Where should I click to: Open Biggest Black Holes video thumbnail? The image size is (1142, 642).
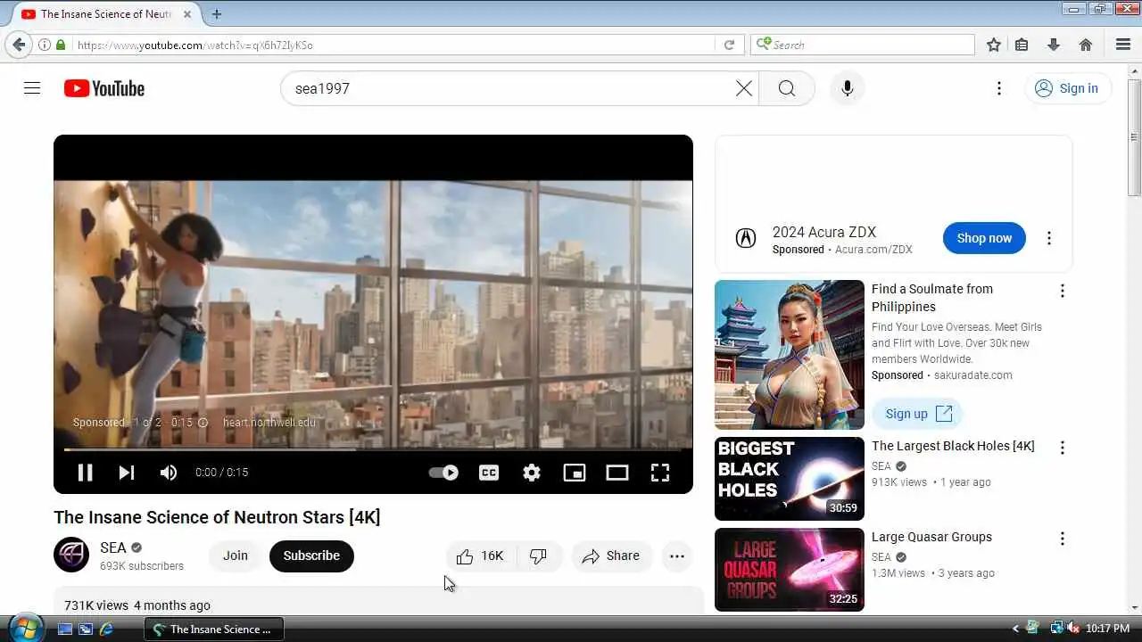coord(790,479)
